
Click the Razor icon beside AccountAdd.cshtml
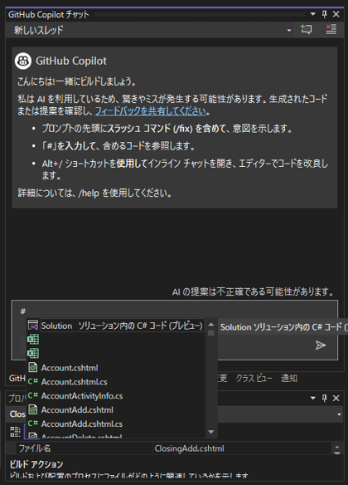point(33,409)
